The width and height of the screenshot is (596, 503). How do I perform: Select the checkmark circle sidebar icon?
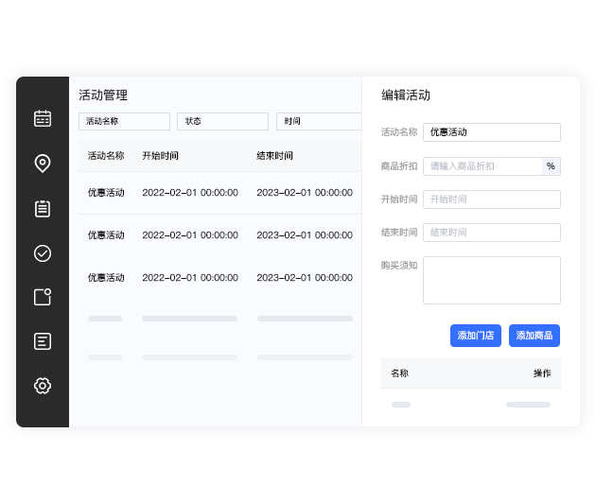[x=43, y=252]
